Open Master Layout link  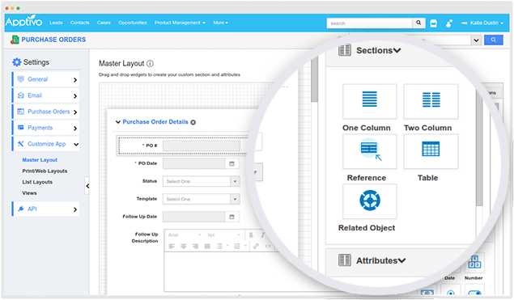tap(40, 160)
